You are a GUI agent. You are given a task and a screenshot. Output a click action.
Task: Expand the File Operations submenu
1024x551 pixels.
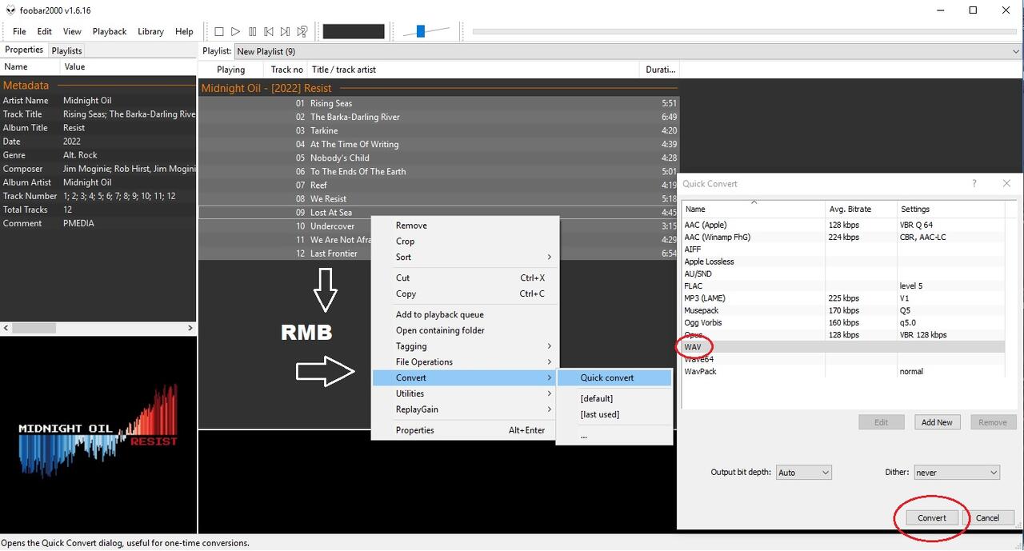(x=464, y=362)
